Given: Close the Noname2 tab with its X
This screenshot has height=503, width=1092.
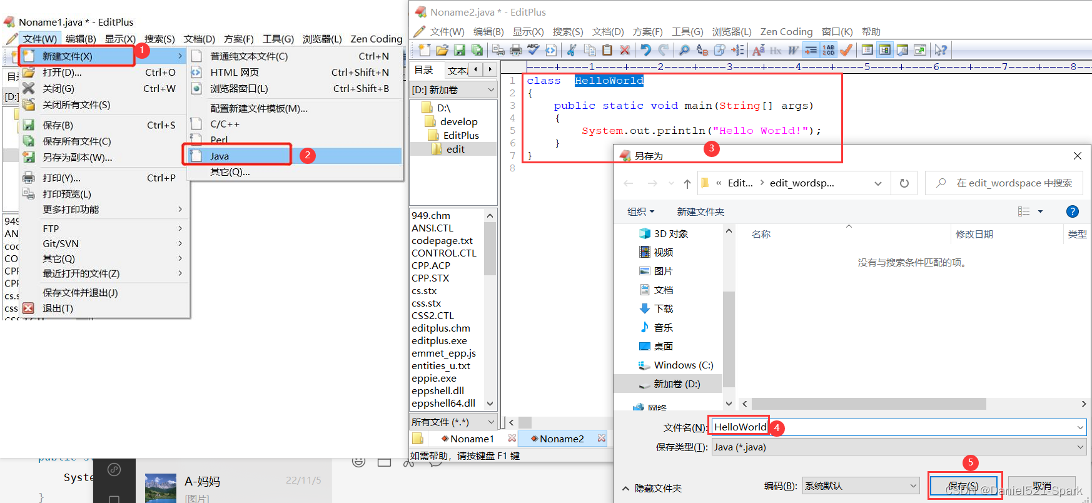Looking at the screenshot, I should point(601,439).
